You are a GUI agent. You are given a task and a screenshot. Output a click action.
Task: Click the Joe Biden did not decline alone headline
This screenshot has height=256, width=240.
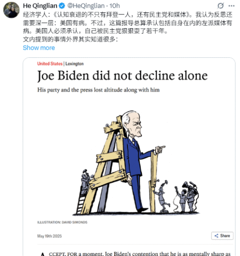coord(123,76)
